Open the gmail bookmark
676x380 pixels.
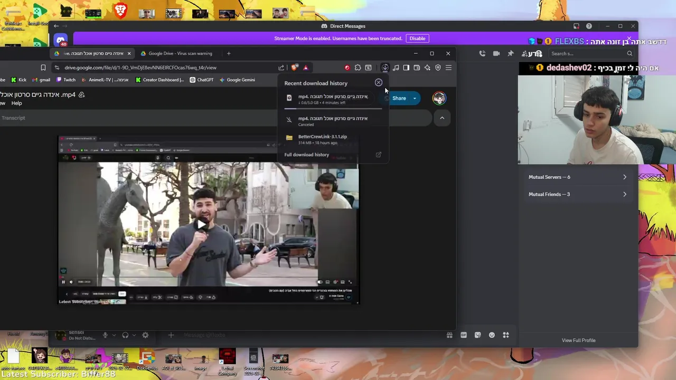tap(41, 80)
